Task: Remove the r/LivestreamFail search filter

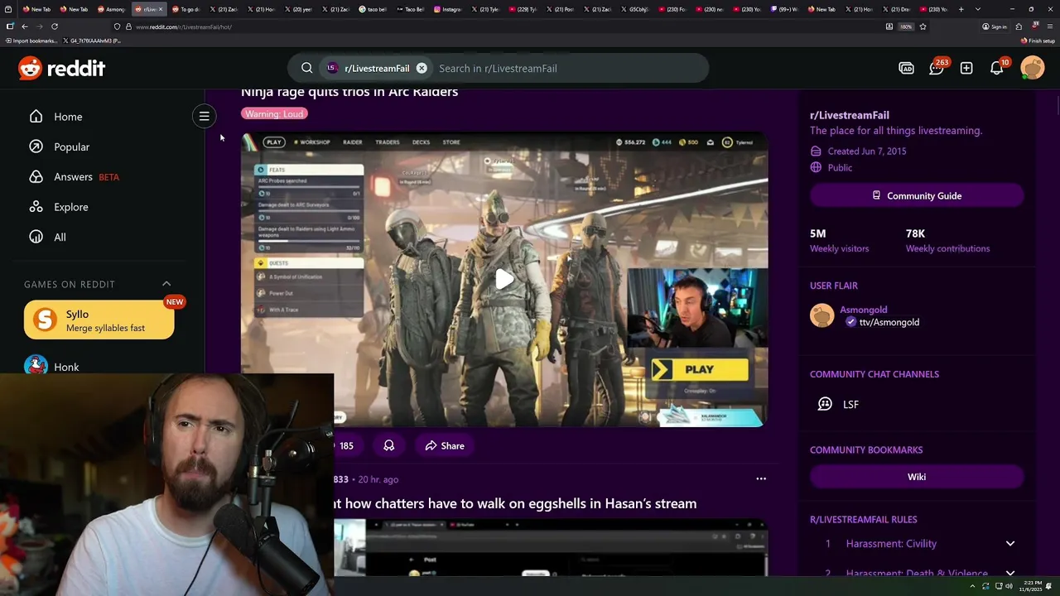Action: pos(422,68)
